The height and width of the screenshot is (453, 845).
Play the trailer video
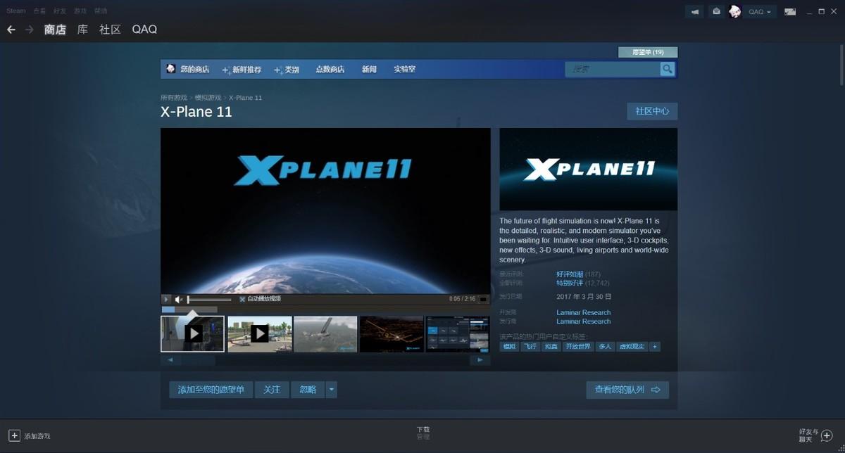(x=167, y=299)
